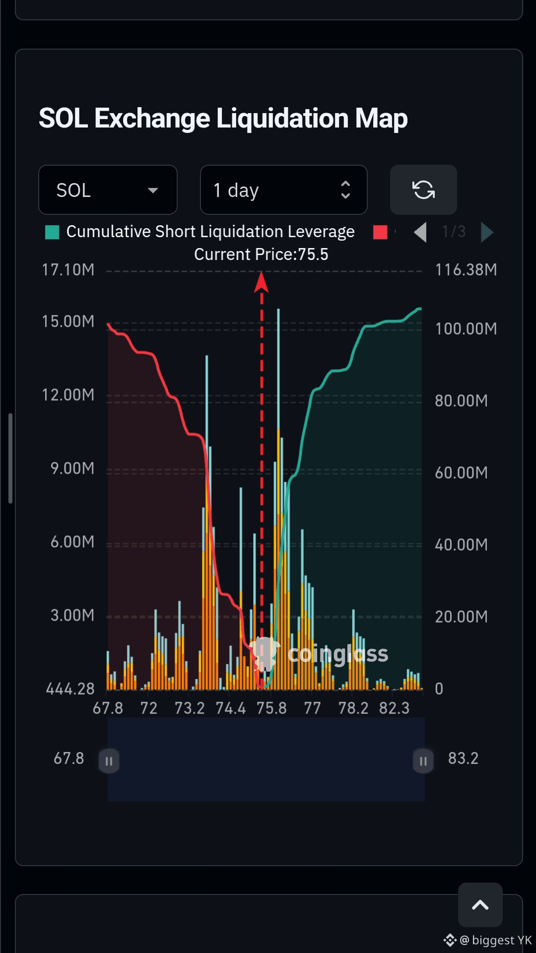Click the 75.8 x-axis price label
The height and width of the screenshot is (953, 536).
[271, 708]
